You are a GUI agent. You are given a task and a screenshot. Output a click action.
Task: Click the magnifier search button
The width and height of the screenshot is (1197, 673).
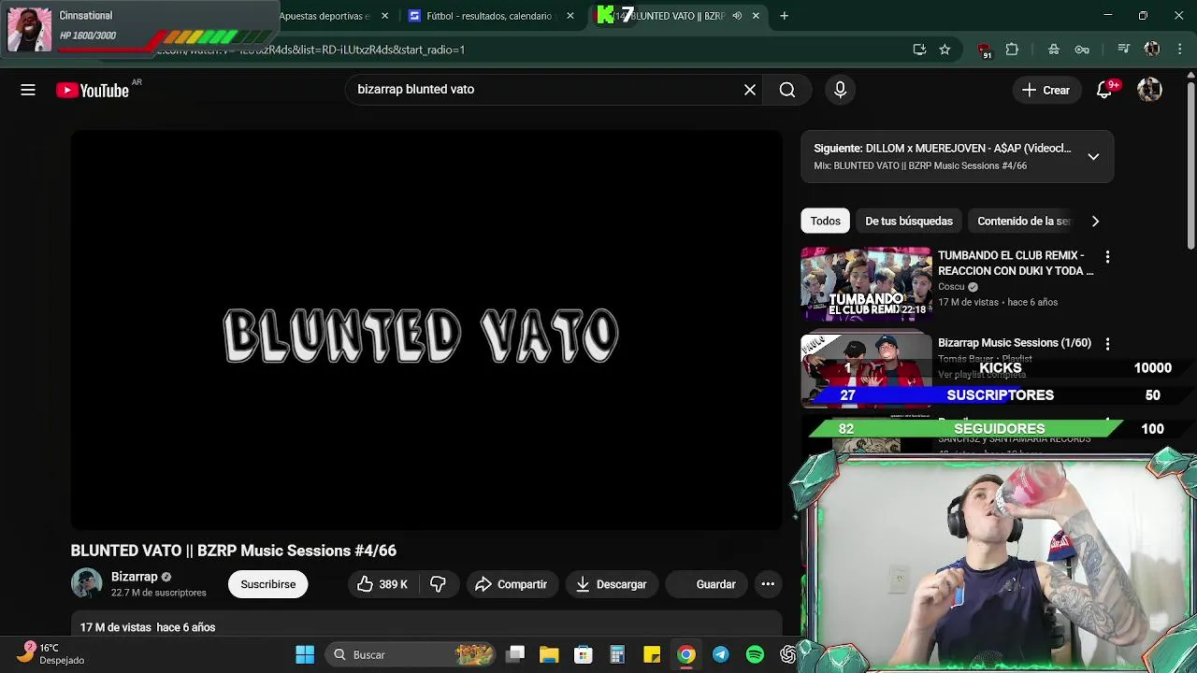(x=787, y=90)
